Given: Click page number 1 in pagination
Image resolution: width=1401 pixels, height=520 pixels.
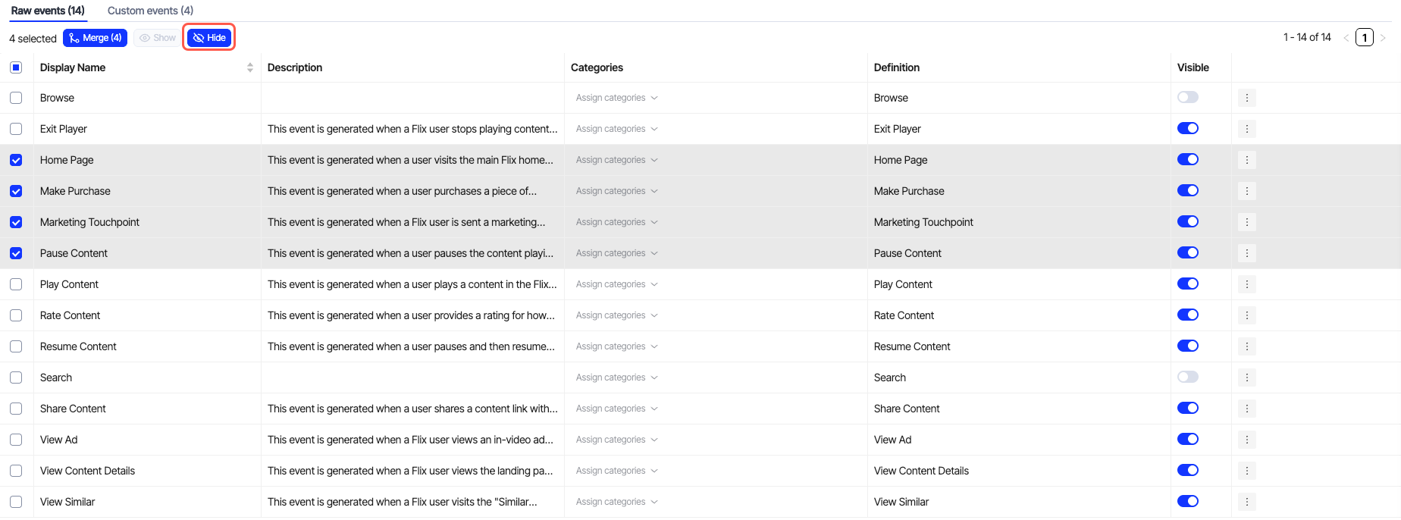Looking at the screenshot, I should [x=1364, y=38].
